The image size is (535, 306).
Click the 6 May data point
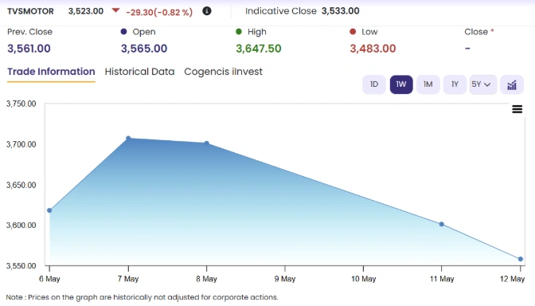coord(49,210)
